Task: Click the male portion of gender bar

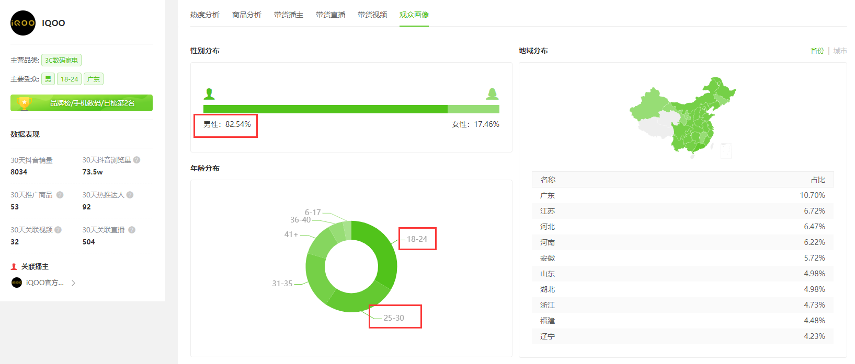Action: tap(325, 109)
